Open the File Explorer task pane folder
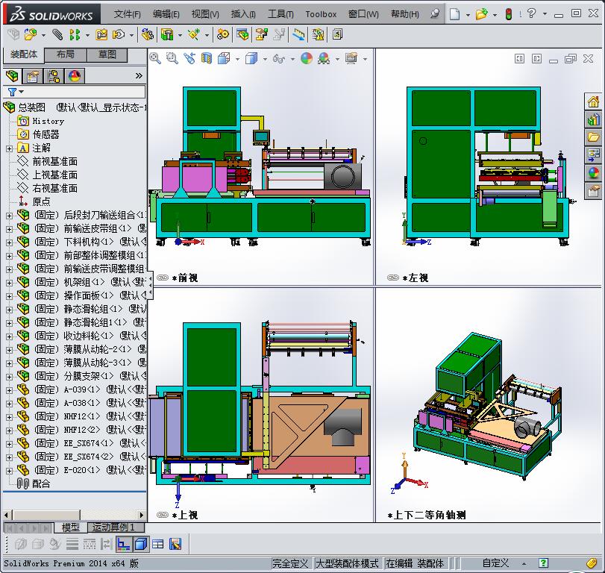Viewport: 605px width, 573px height. point(593,137)
